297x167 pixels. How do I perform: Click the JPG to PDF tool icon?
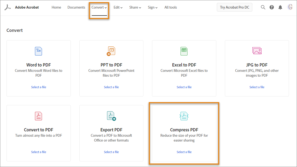[x=257, y=51]
